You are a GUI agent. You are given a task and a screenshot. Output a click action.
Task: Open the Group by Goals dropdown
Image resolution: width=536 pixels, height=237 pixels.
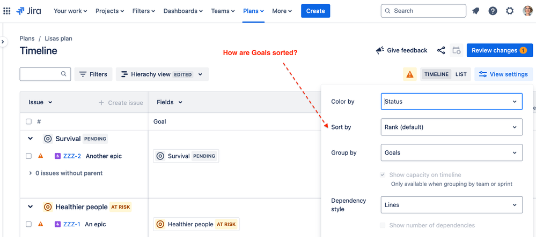pos(452,153)
